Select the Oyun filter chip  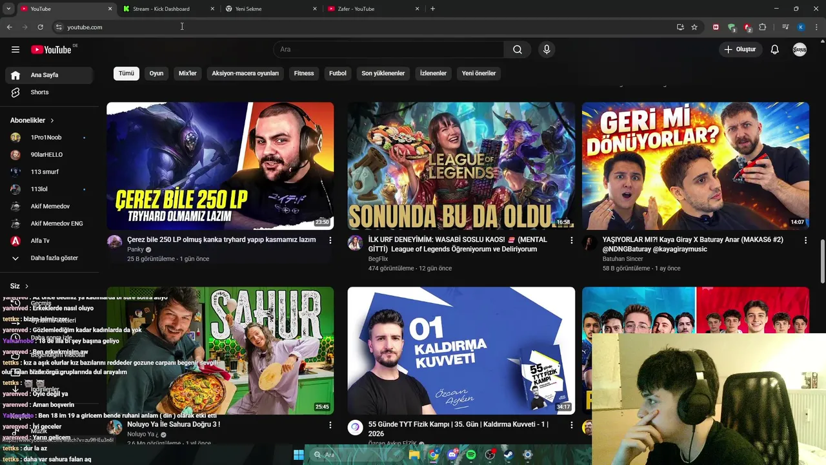tap(156, 73)
